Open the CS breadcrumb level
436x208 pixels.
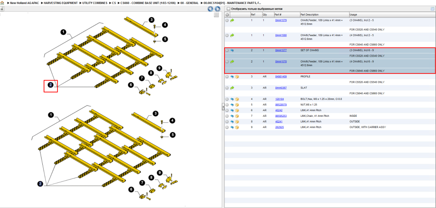pos(114,3)
